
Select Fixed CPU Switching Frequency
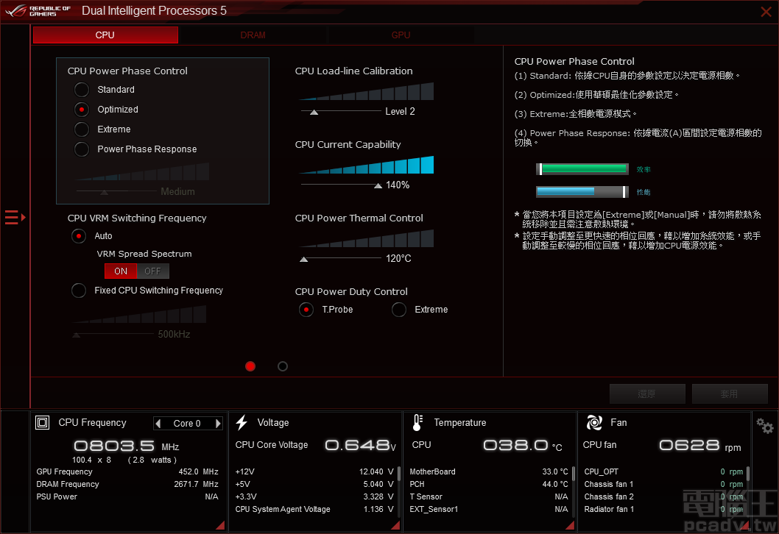point(79,291)
